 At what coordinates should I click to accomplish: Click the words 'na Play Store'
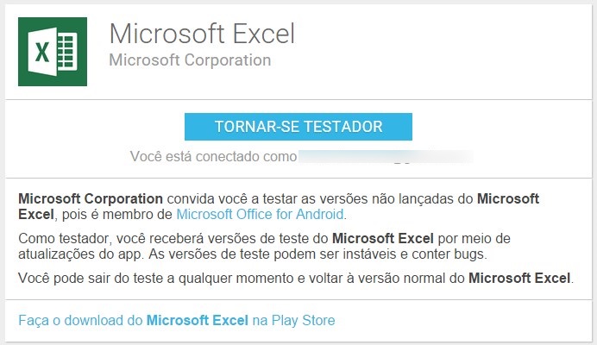pyautogui.click(x=293, y=320)
